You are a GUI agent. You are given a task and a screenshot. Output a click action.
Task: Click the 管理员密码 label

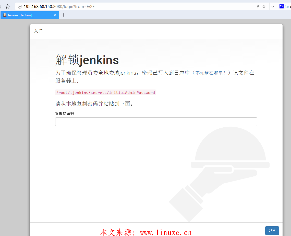tap(65, 114)
